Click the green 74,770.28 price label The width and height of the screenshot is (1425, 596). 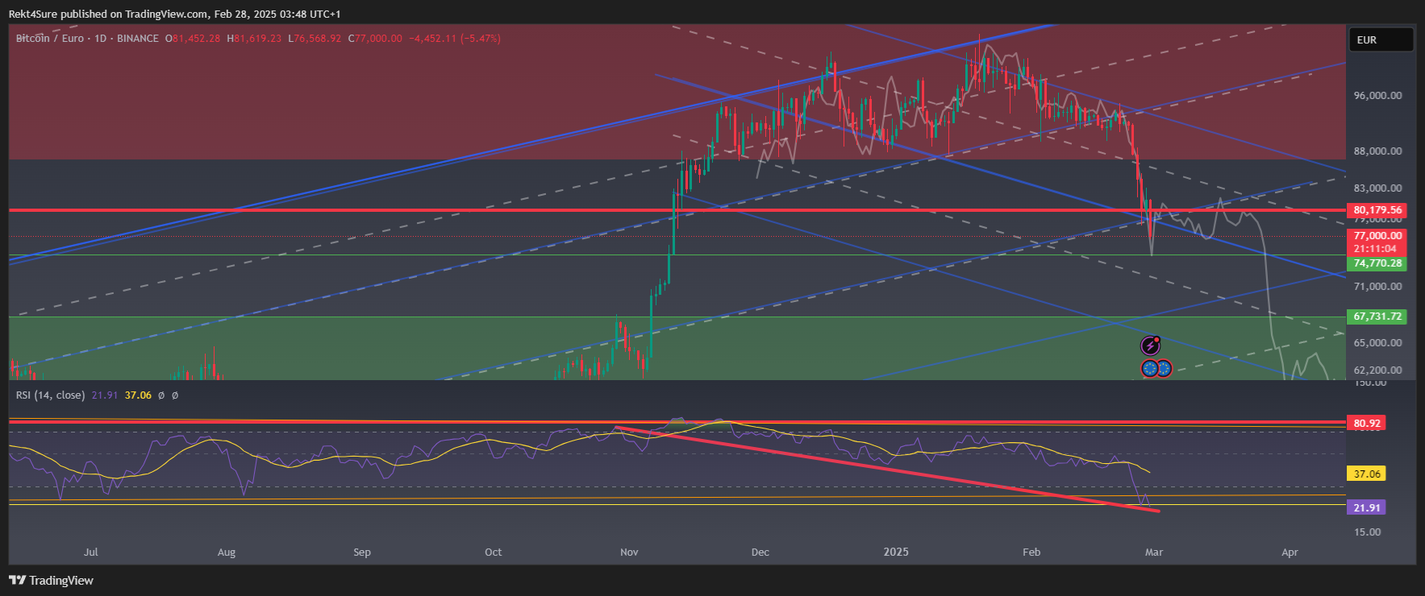1377,263
